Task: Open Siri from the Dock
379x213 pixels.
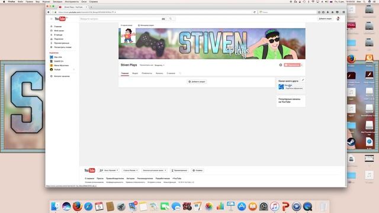Action: (66, 206)
